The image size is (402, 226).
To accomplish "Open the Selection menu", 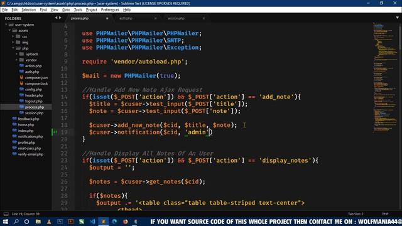I will tap(28, 10).
